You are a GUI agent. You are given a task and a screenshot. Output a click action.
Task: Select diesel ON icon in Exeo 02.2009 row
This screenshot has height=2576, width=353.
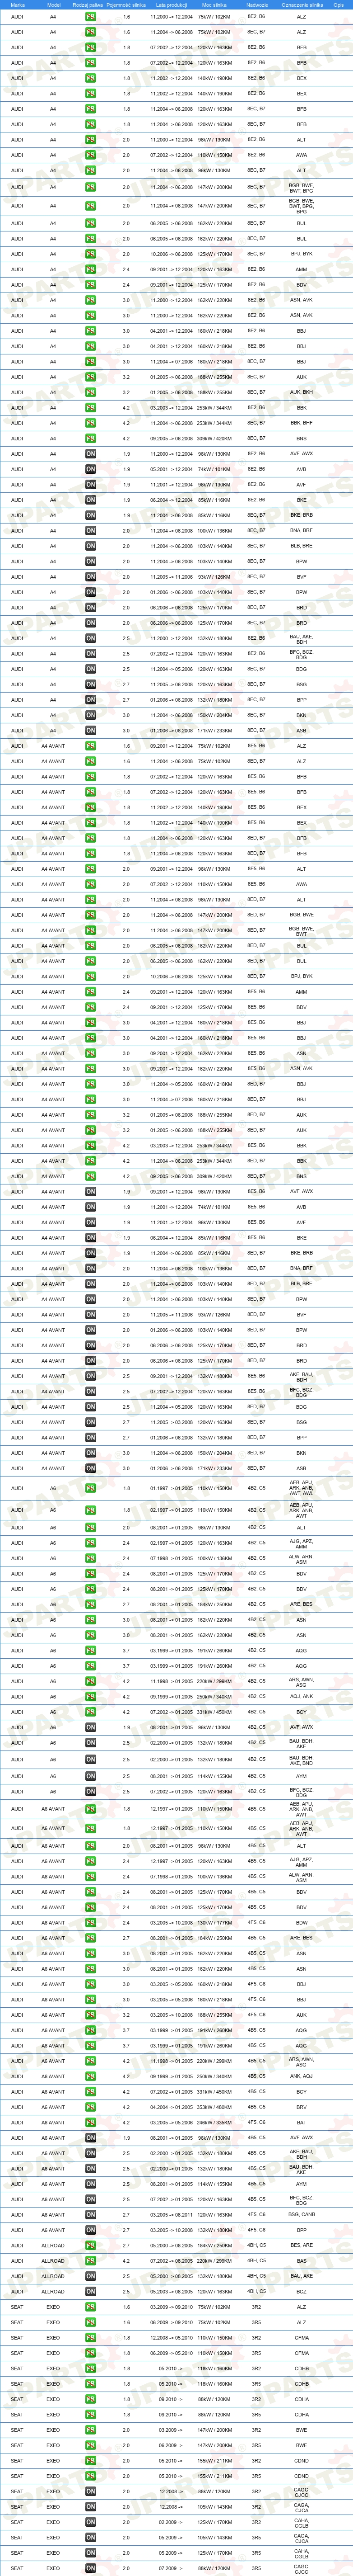91,2522
